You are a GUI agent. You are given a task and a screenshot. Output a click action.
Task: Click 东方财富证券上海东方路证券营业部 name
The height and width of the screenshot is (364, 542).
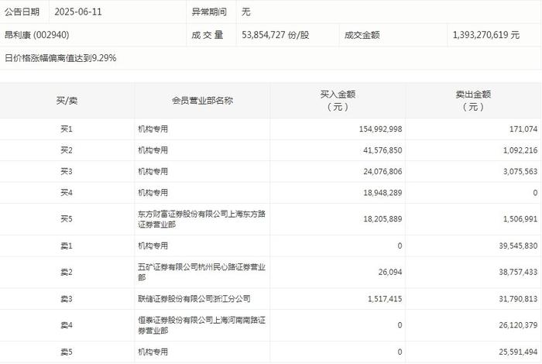(x=201, y=219)
